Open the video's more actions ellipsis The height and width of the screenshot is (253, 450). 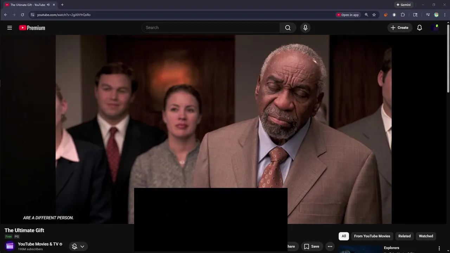point(330,246)
